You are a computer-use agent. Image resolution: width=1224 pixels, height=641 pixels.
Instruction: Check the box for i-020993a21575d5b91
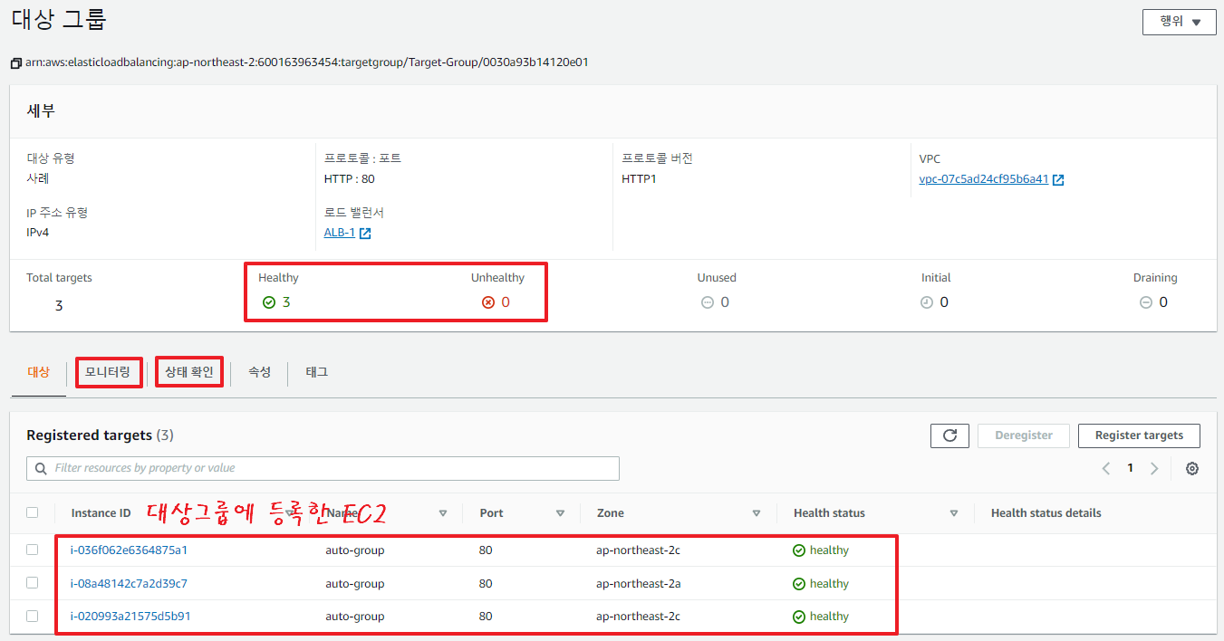point(33,616)
